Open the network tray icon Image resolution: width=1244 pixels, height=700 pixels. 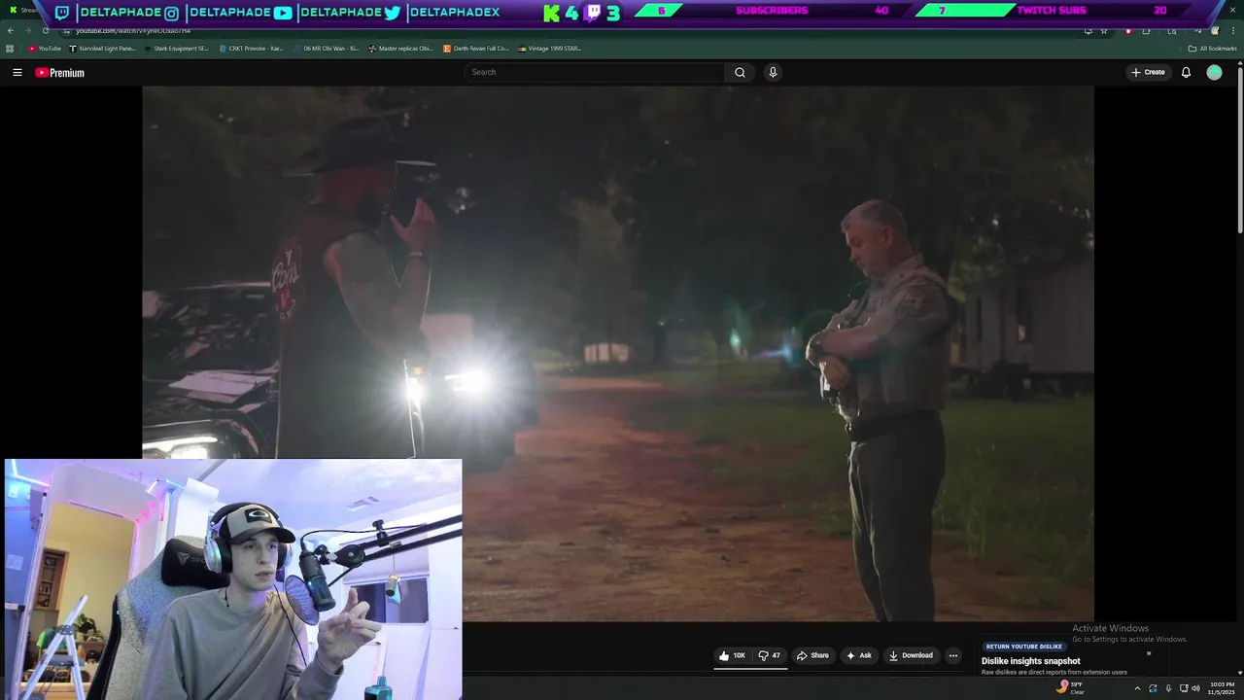tap(1184, 688)
